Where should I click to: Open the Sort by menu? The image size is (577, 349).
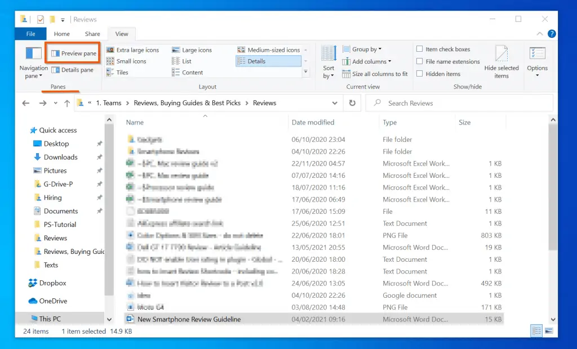(x=329, y=62)
